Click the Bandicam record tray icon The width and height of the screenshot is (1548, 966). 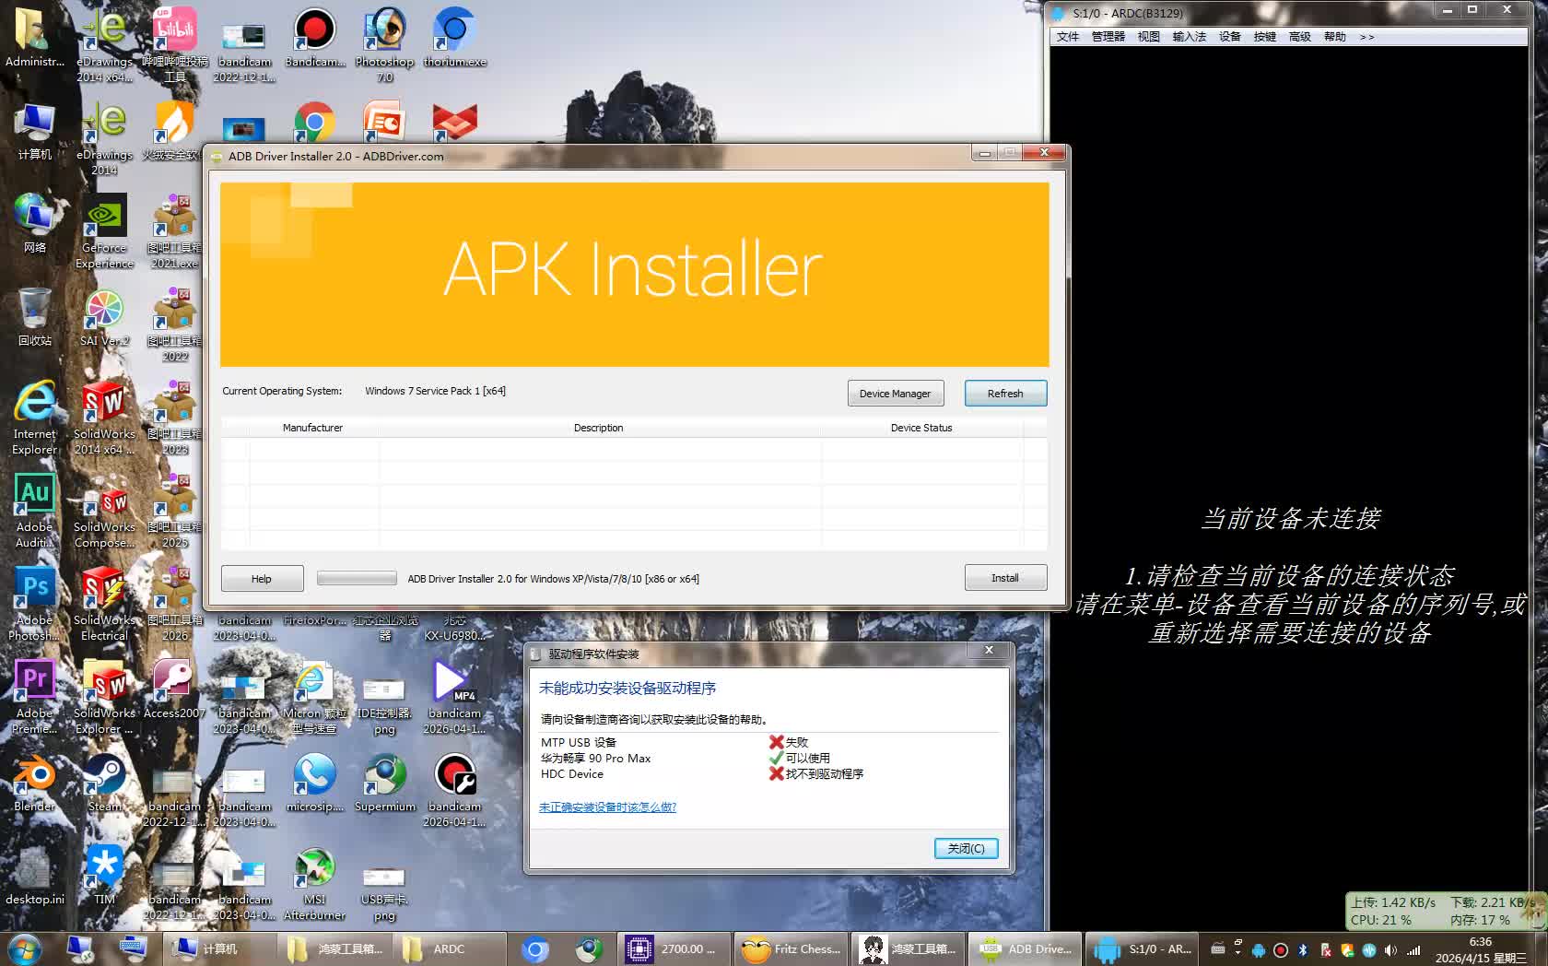[x=1281, y=949]
